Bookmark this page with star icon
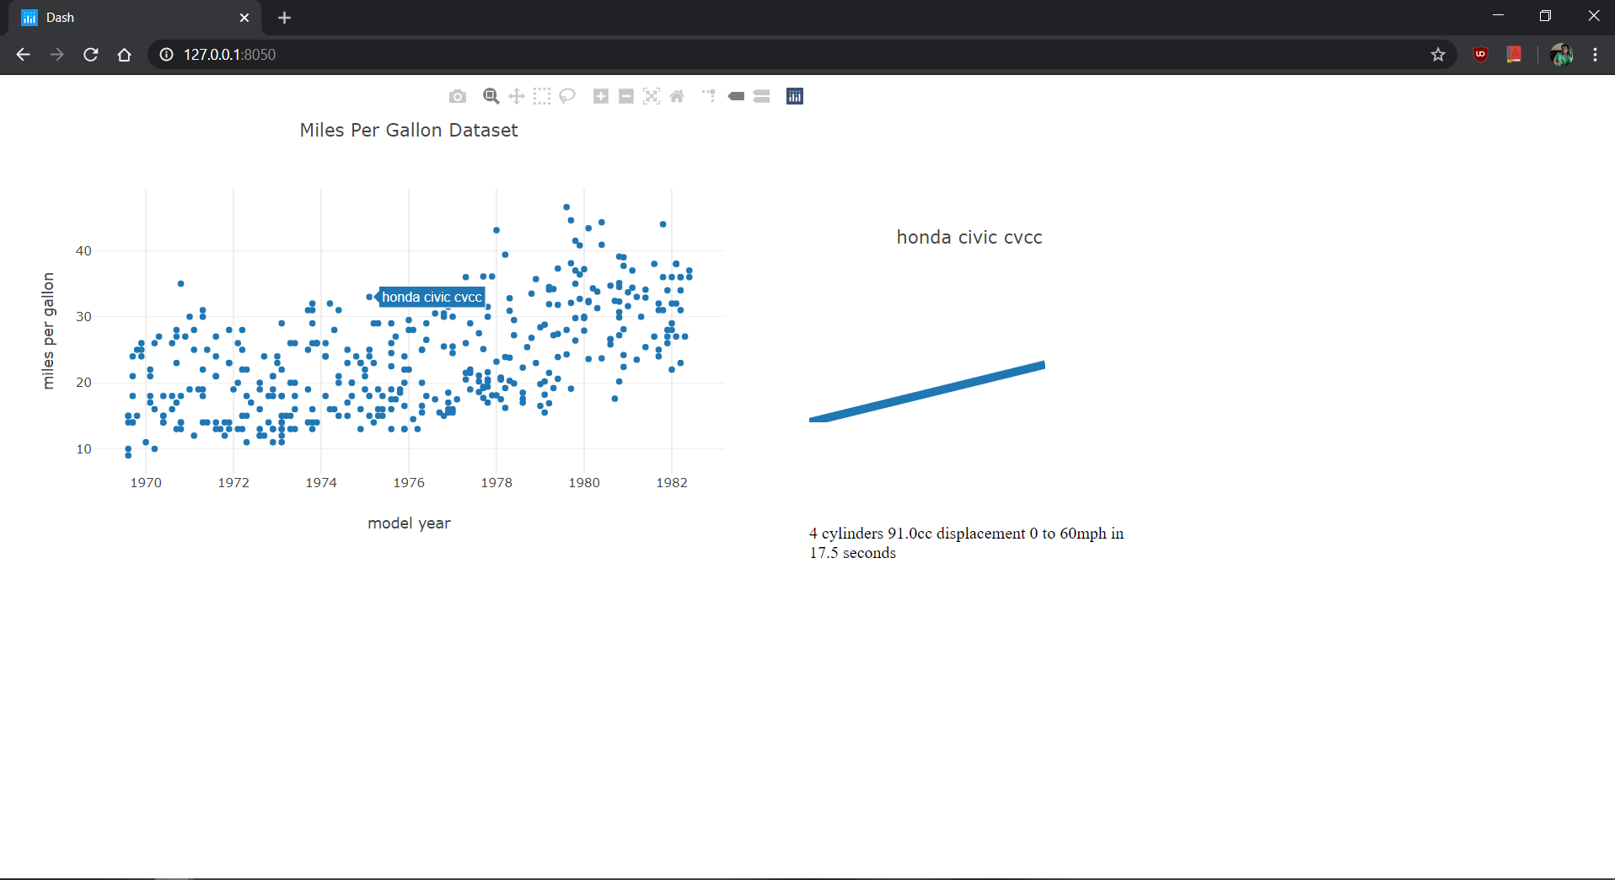 1438,55
